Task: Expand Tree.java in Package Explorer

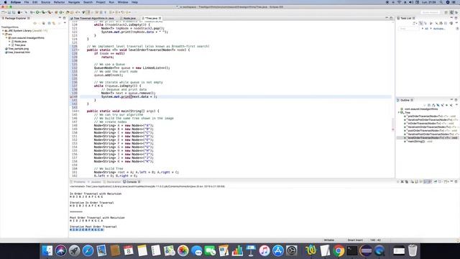Action: tap(9, 45)
